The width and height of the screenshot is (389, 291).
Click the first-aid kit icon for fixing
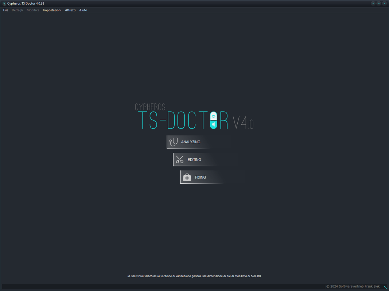(187, 178)
